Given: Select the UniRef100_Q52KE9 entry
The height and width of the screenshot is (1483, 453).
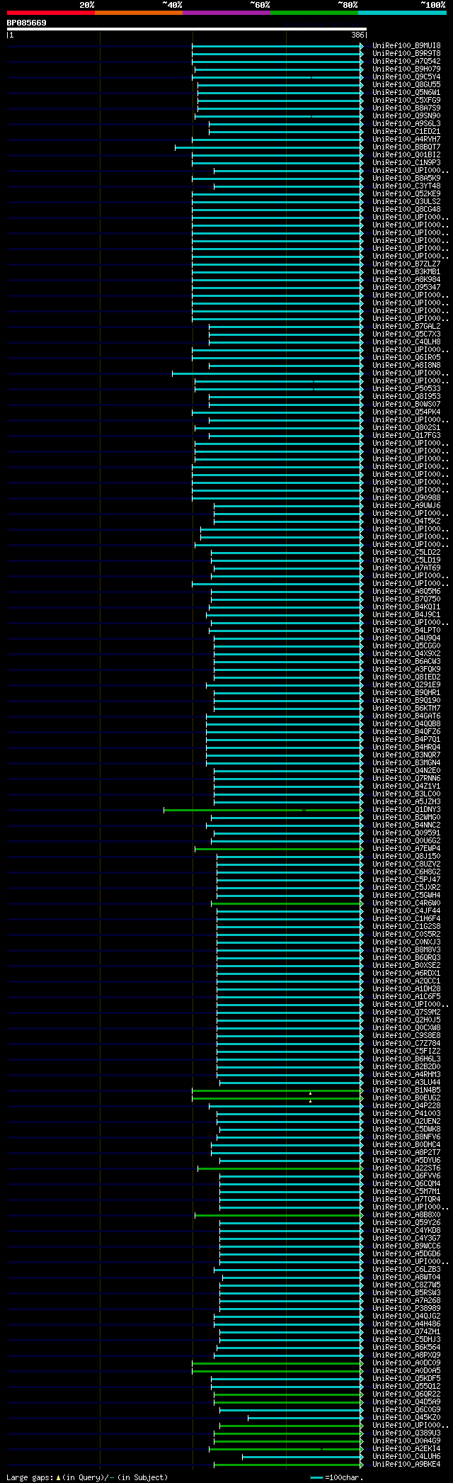Looking at the screenshot, I should coord(406,194).
